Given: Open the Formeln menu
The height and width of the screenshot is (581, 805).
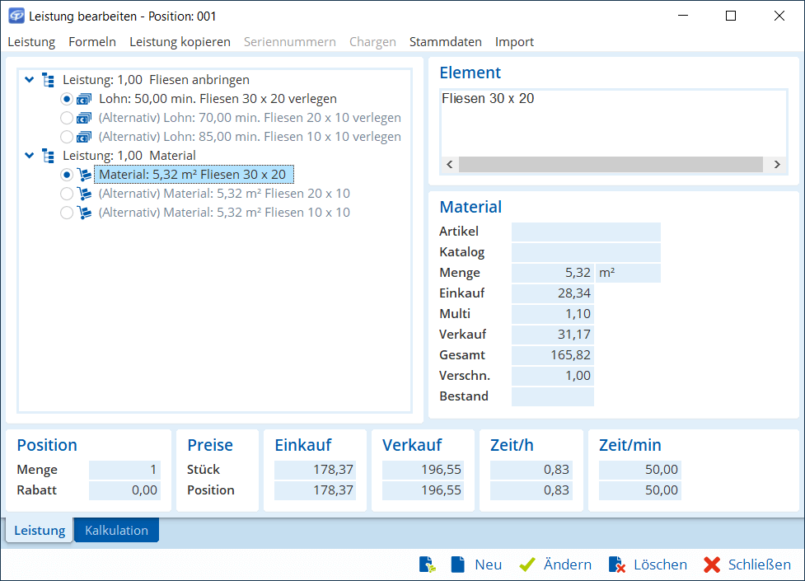Looking at the screenshot, I should [92, 42].
